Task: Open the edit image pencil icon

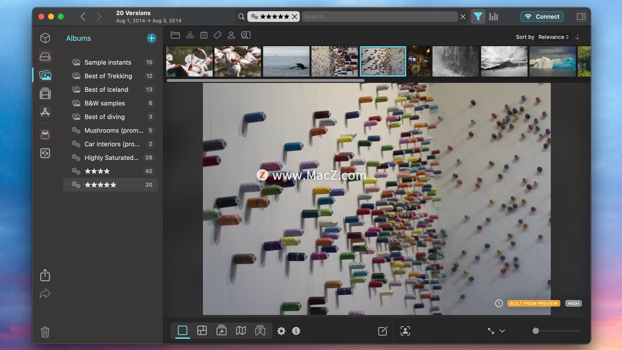Action: pyautogui.click(x=383, y=331)
